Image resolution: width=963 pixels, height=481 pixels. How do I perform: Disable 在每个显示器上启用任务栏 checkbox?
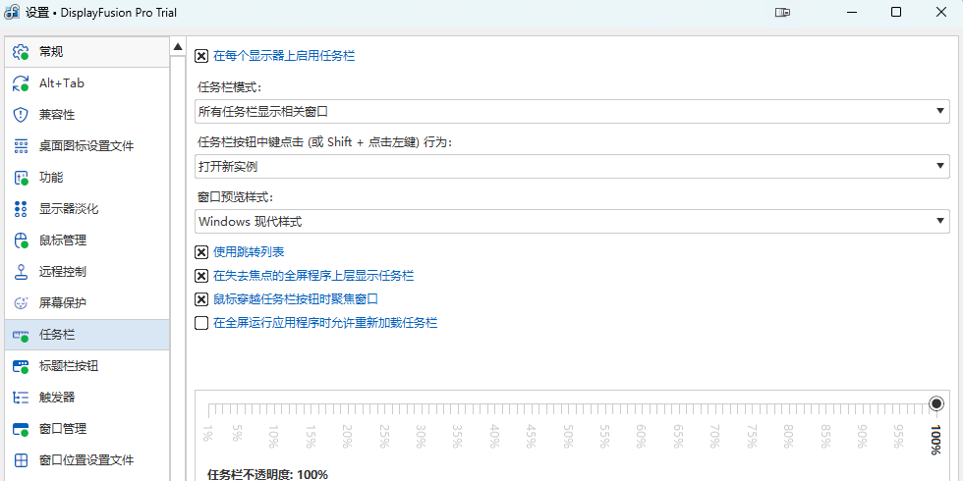click(201, 56)
